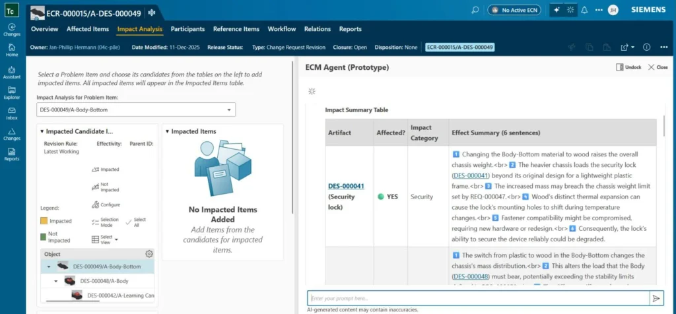The image size is (676, 314).
Task: Open notifications bell icon
Action: click(585, 10)
